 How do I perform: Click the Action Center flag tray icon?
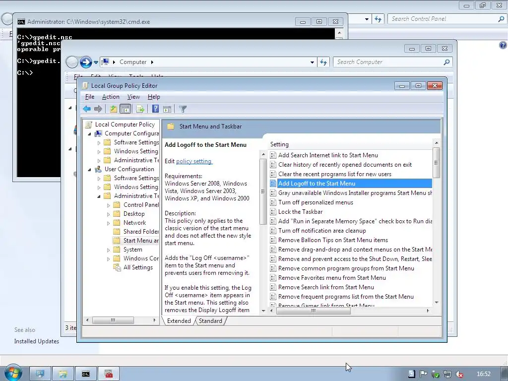click(424, 374)
